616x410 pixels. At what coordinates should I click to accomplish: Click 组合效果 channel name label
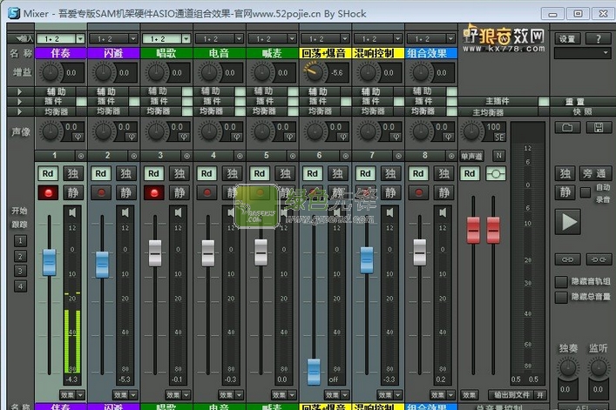[431, 53]
